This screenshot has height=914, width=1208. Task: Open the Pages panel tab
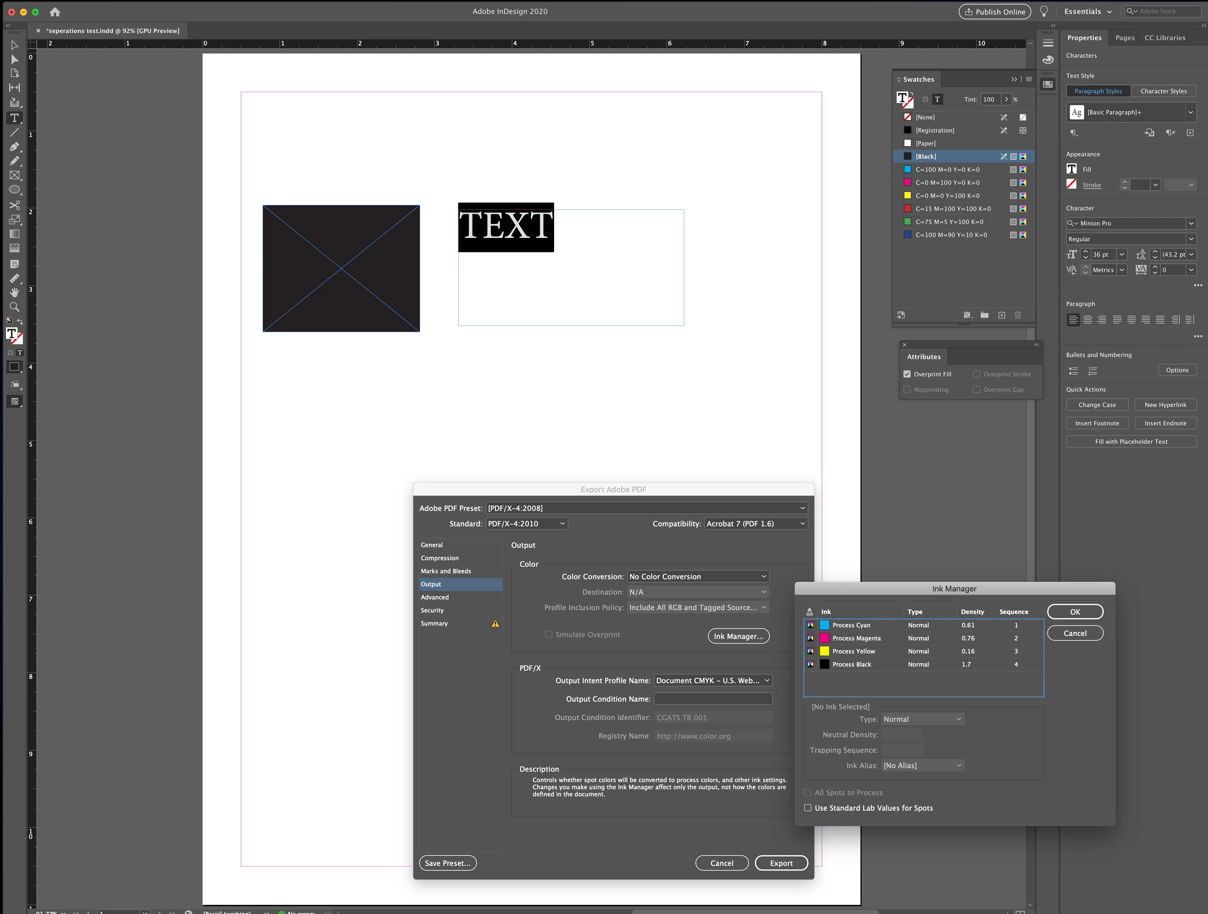click(1125, 38)
